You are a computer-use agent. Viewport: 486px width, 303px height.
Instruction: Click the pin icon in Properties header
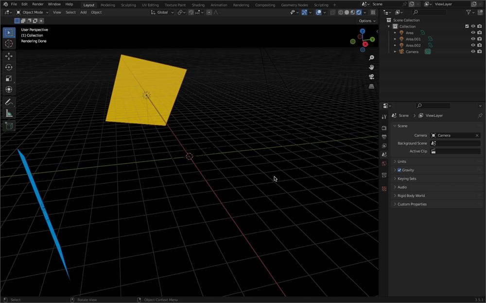(x=480, y=115)
